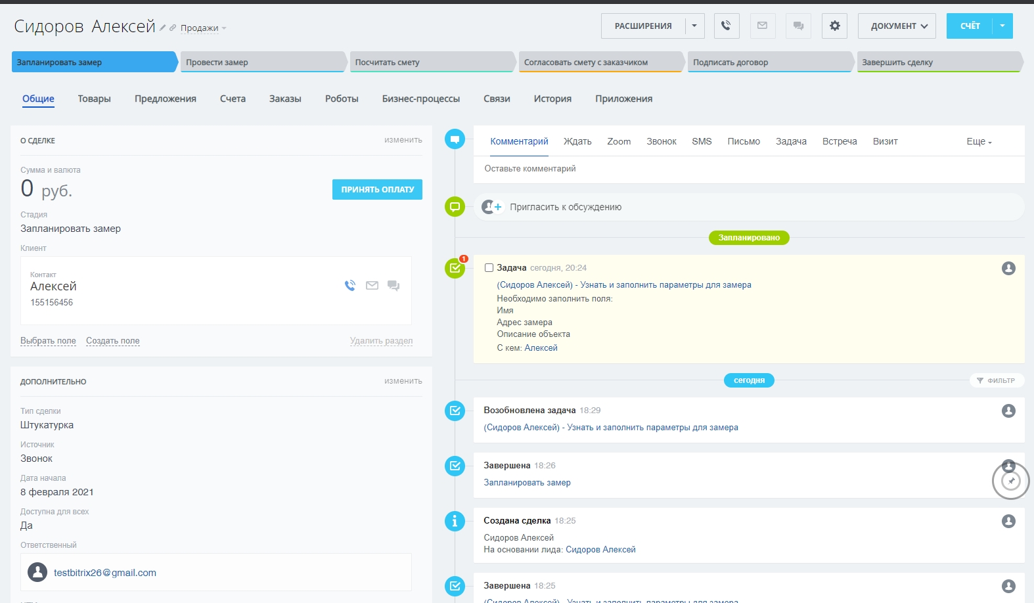
Task: Mark the Задача task checkbox complete
Action: click(489, 268)
